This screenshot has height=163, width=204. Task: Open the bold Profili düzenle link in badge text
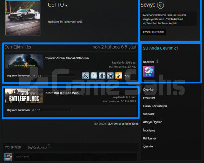pos(174,19)
